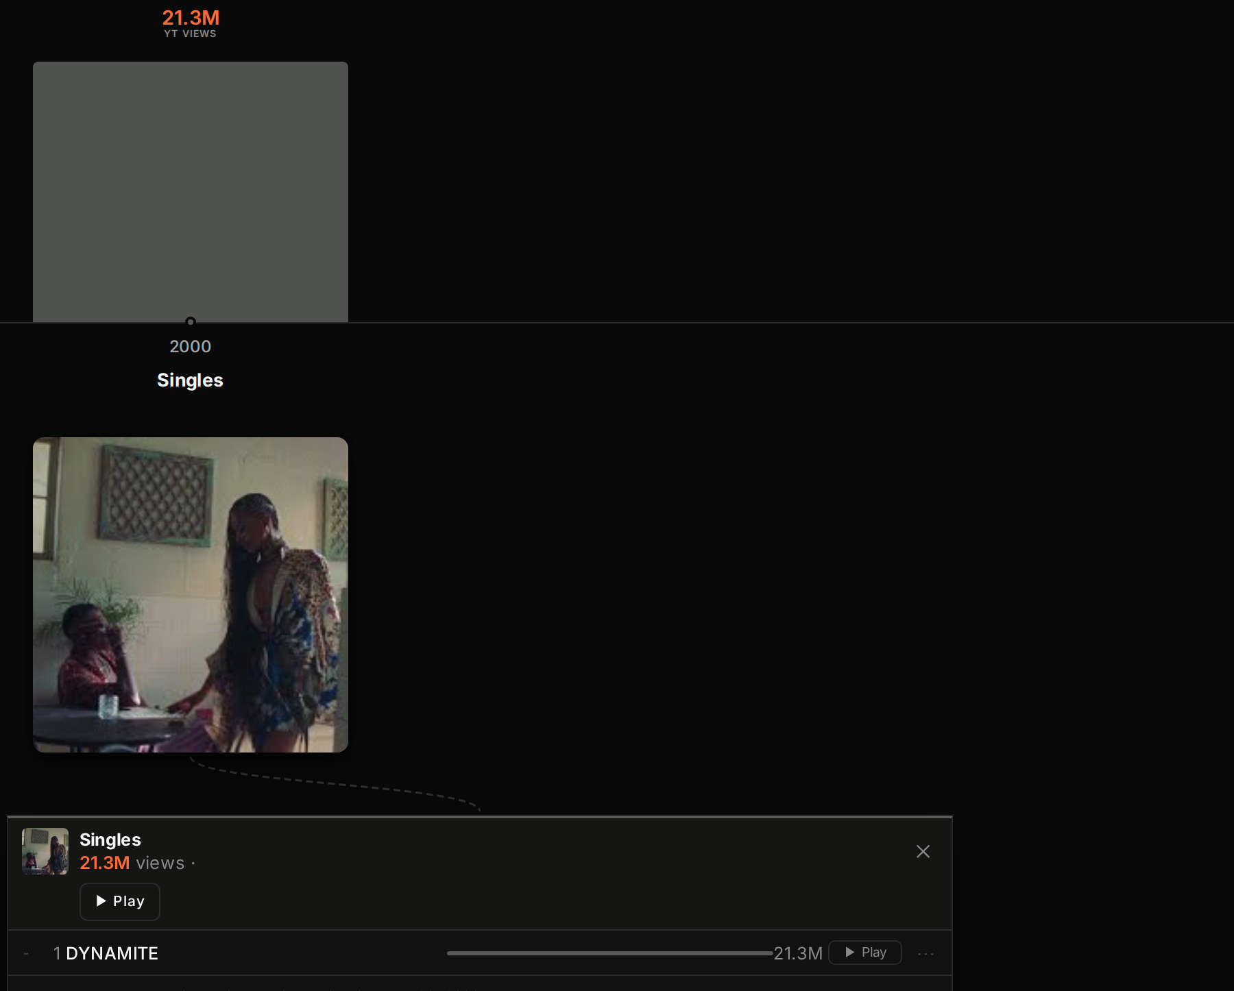This screenshot has height=991, width=1234.
Task: Click track number 1 in the list
Action: (57, 953)
